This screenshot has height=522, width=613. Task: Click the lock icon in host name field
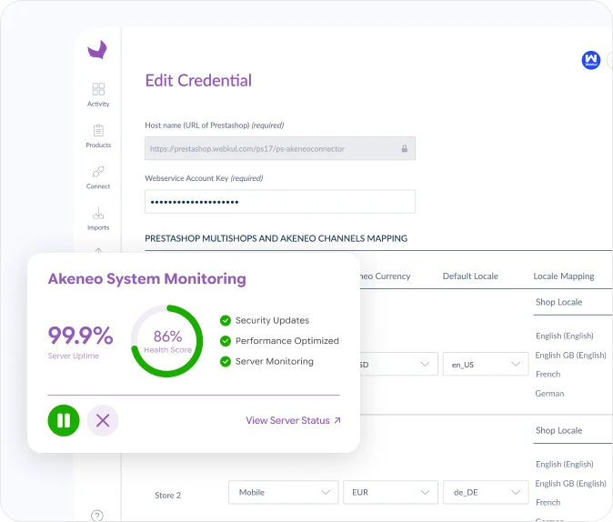coord(404,148)
